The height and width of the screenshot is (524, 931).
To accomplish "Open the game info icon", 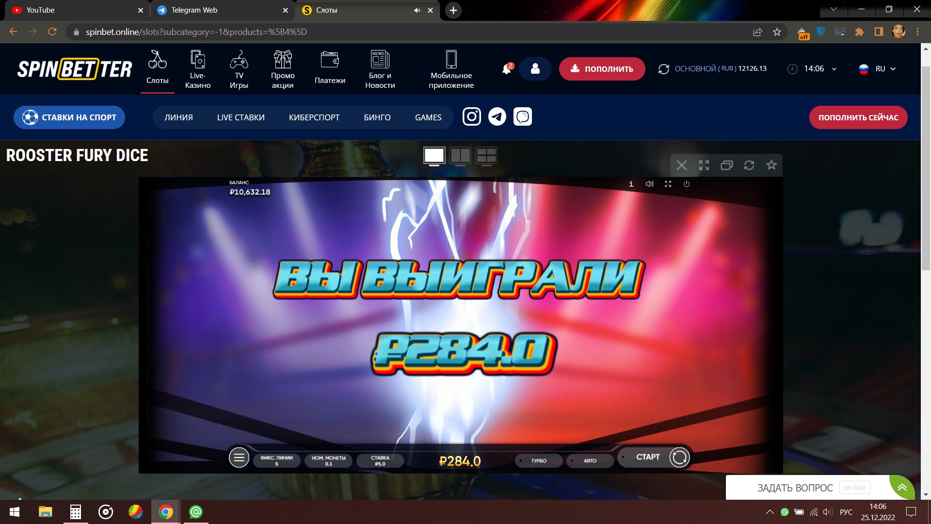I will coord(631,184).
